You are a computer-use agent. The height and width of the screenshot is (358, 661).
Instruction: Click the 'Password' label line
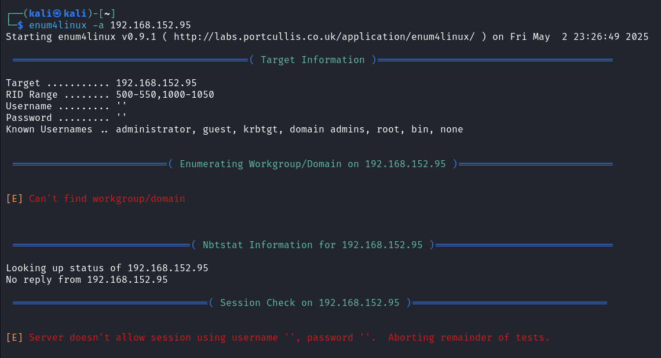pos(66,118)
